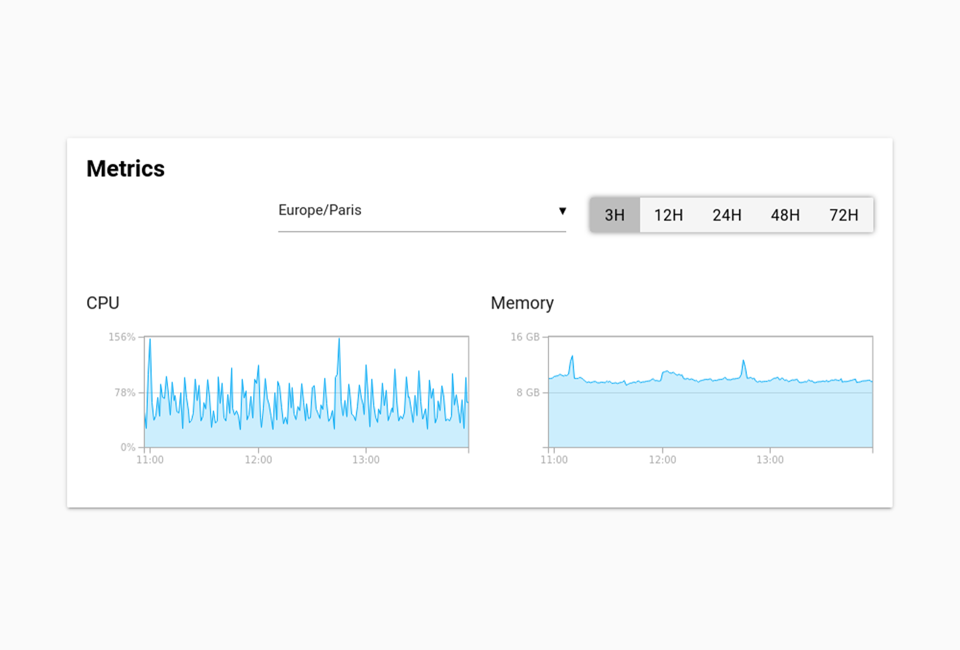
Task: Select the 3H time range
Action: click(x=614, y=215)
